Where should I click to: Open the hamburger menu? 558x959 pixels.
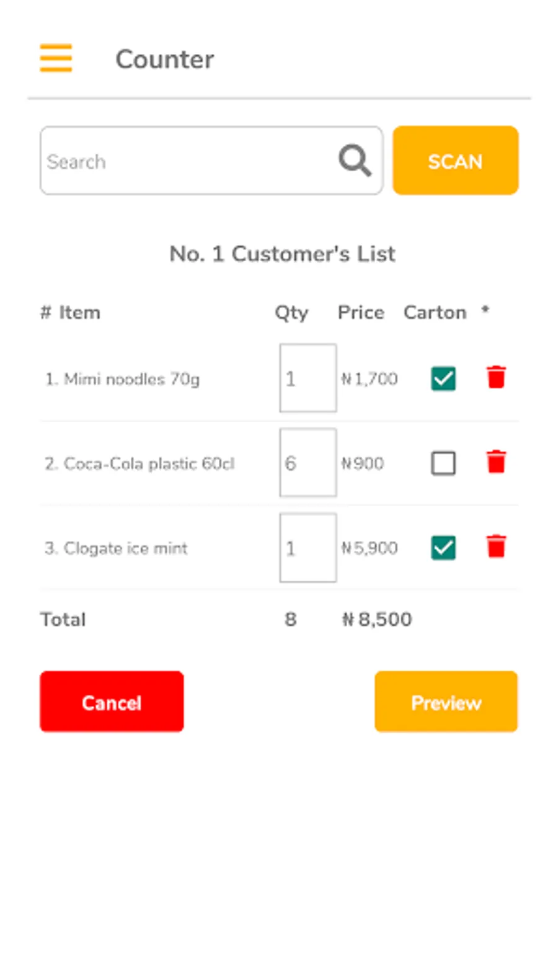56,58
